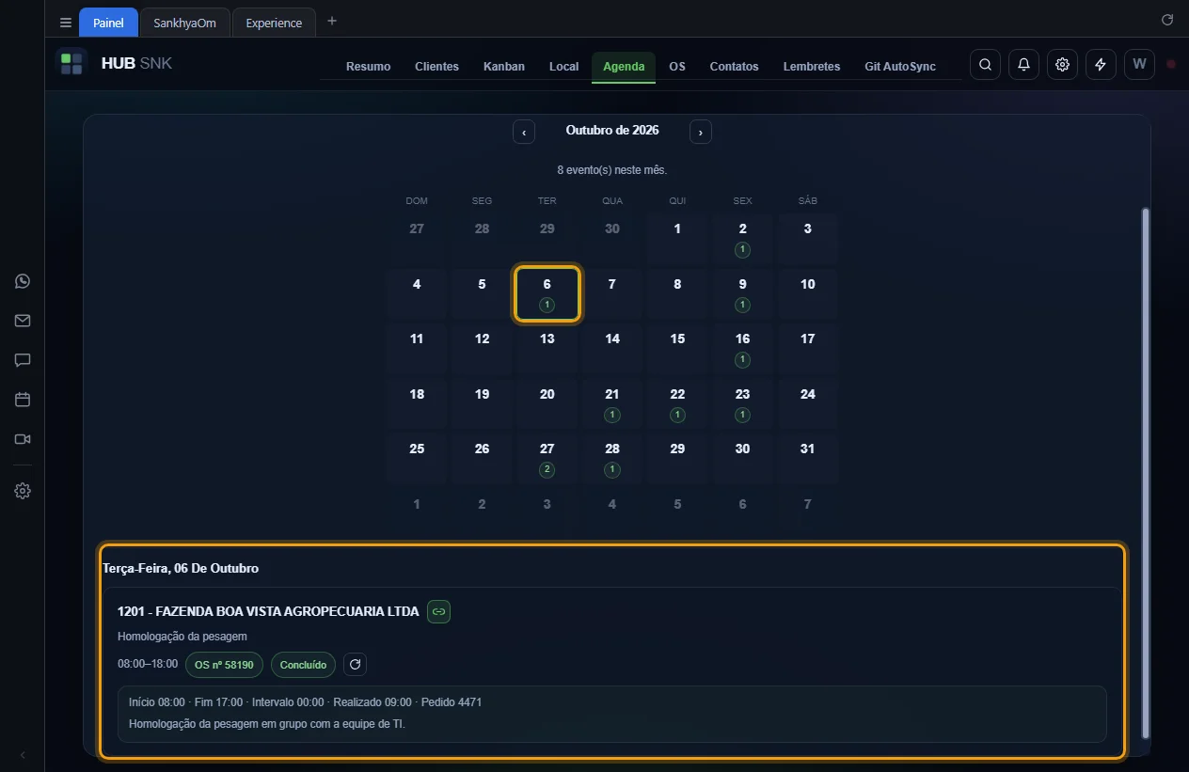Screen dimensions: 1189x772
Task: Click the Concluído status badge
Action: (303, 665)
